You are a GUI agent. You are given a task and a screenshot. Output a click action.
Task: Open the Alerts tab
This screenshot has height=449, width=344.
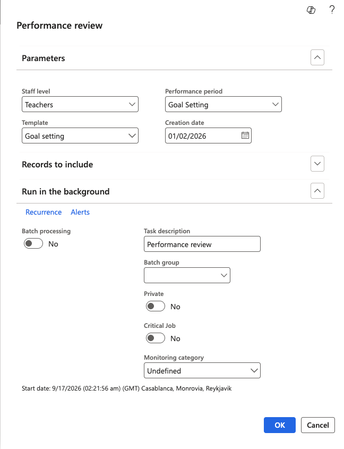click(x=80, y=212)
